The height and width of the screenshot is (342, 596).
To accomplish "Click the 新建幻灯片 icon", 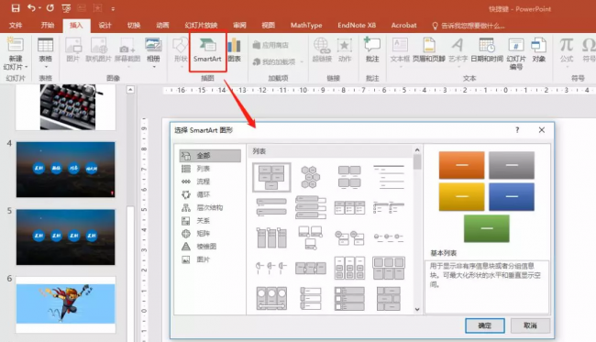I will coord(16,45).
